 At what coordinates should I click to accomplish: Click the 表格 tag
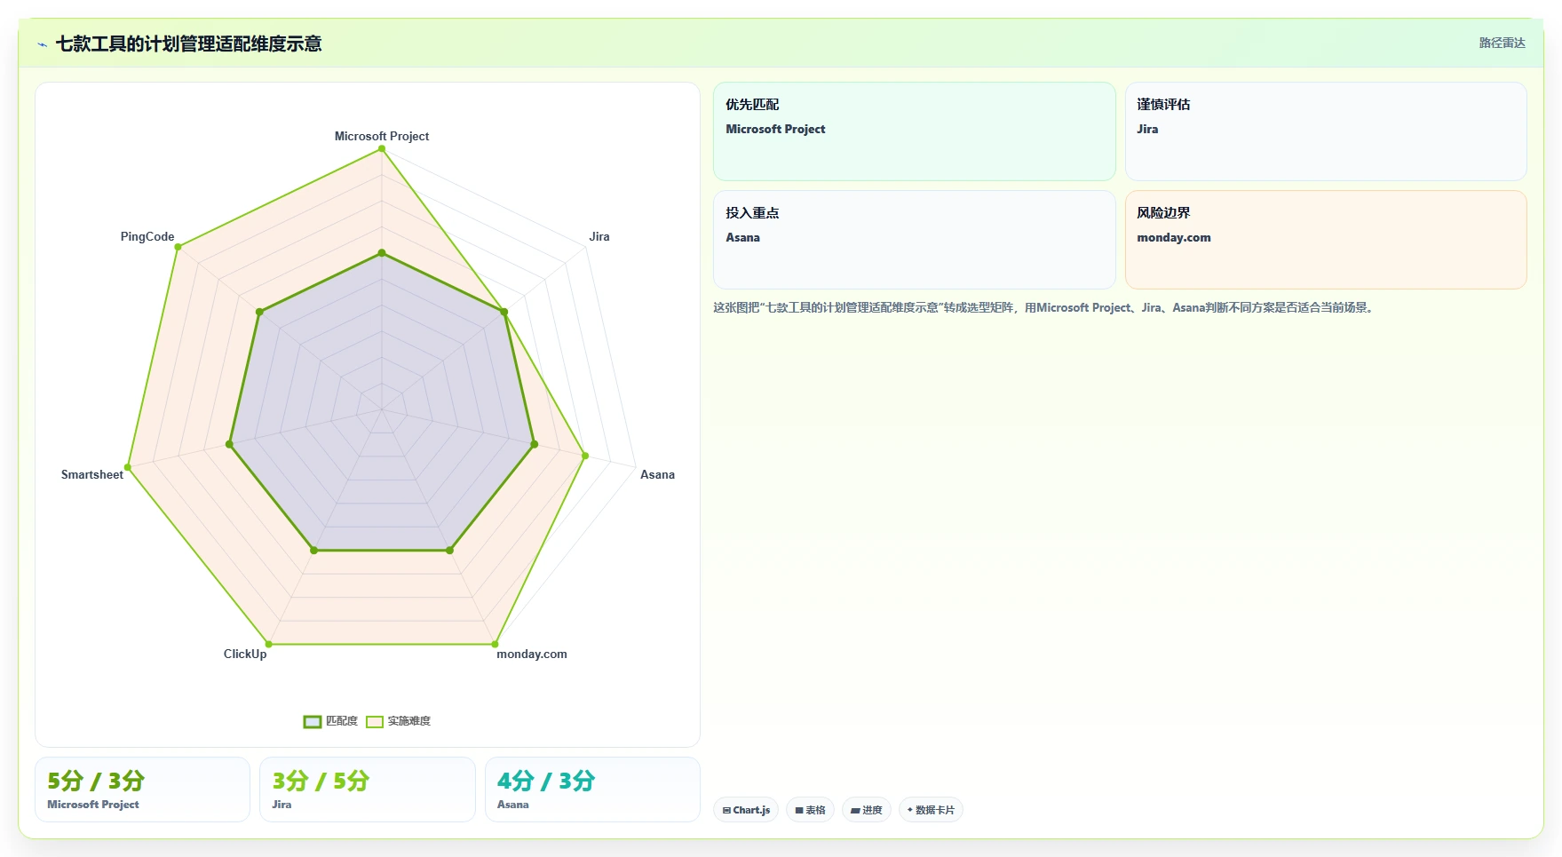pyautogui.click(x=810, y=810)
